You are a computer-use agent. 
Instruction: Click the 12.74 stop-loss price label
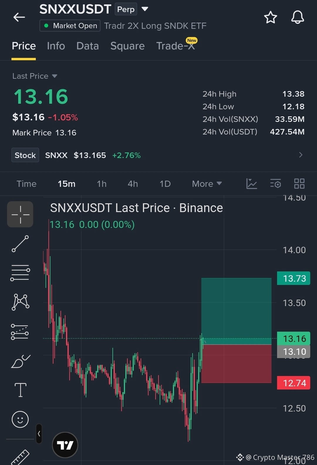(294, 383)
